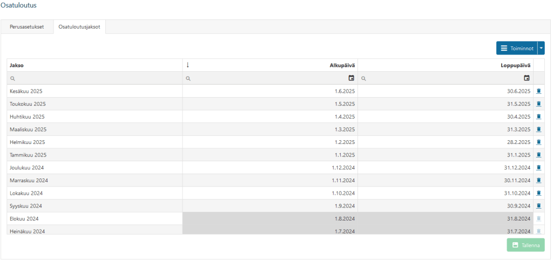The width and height of the screenshot is (553, 261).
Task: Select the Osatuloutusjaksot tab
Action: pos(79,27)
